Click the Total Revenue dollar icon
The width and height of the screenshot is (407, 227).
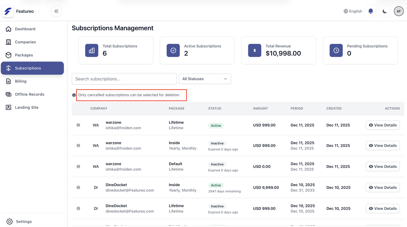click(254, 51)
